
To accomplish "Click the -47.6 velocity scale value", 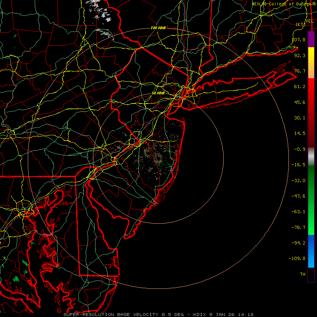I will (298, 196).
